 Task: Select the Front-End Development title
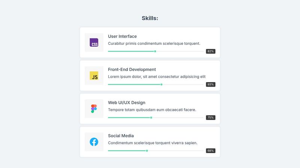[x=132, y=69]
